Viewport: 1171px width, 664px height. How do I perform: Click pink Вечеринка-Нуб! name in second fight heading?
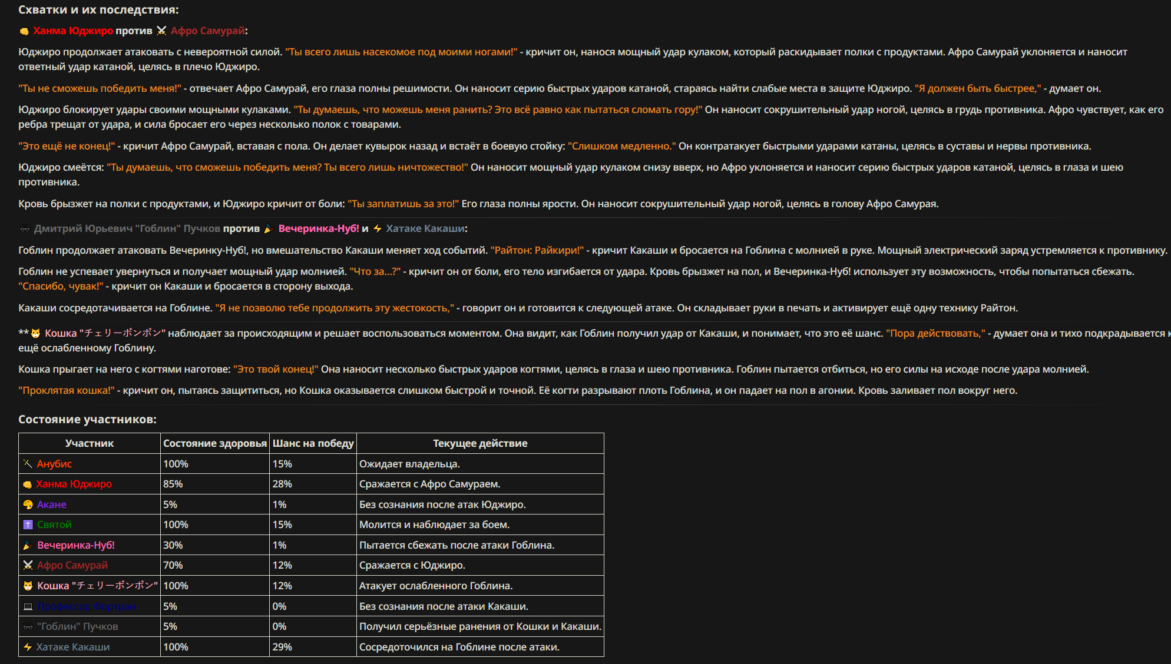pyautogui.click(x=319, y=228)
